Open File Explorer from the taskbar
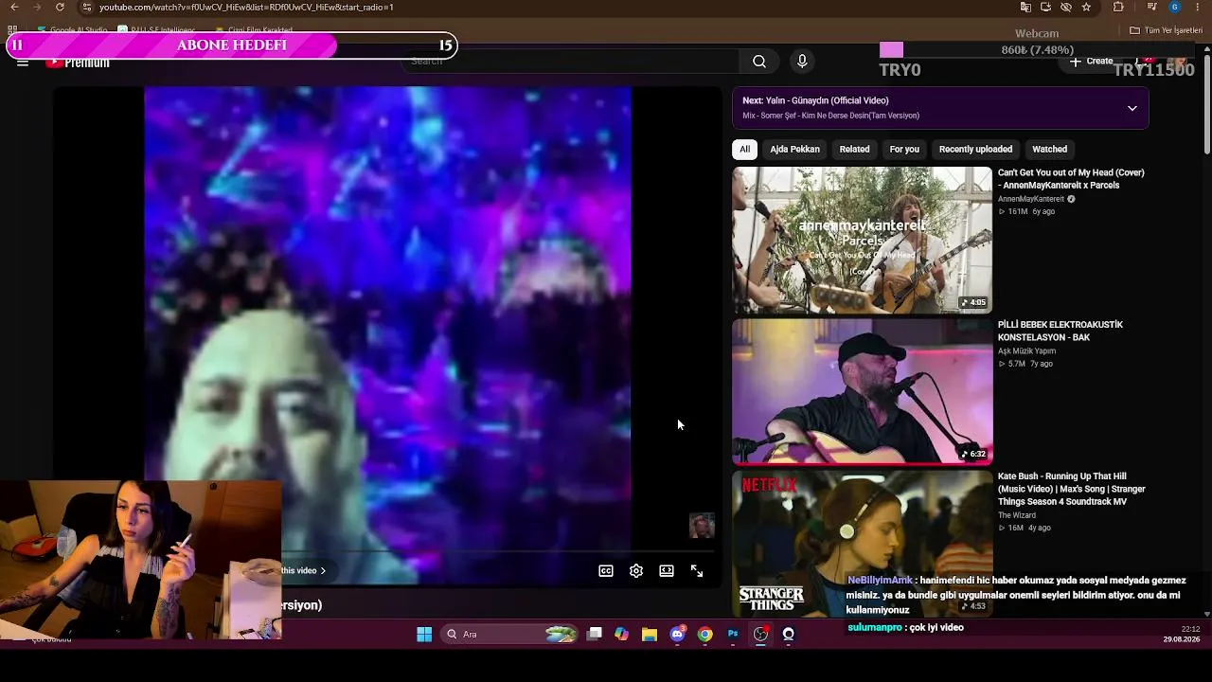Image resolution: width=1212 pixels, height=682 pixels. (650, 635)
